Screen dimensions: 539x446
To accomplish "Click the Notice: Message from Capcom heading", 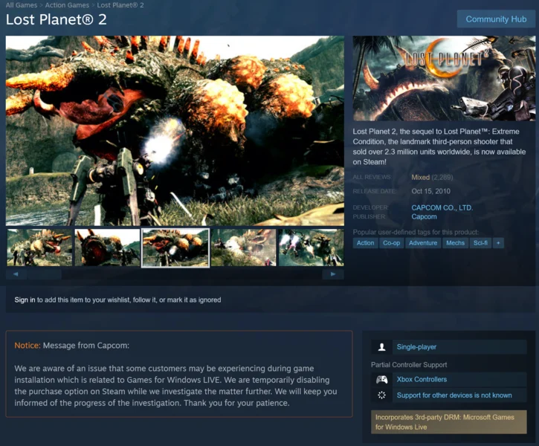I will (x=72, y=346).
